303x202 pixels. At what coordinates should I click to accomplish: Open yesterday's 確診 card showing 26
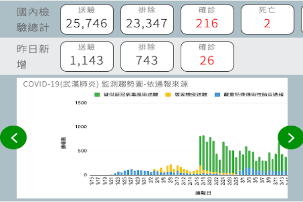(x=207, y=56)
